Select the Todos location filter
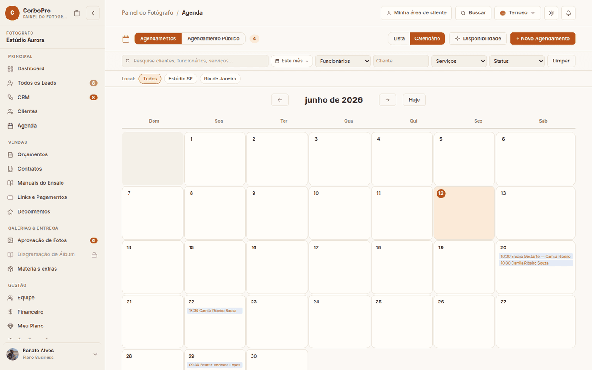The height and width of the screenshot is (370, 592). coord(150,79)
